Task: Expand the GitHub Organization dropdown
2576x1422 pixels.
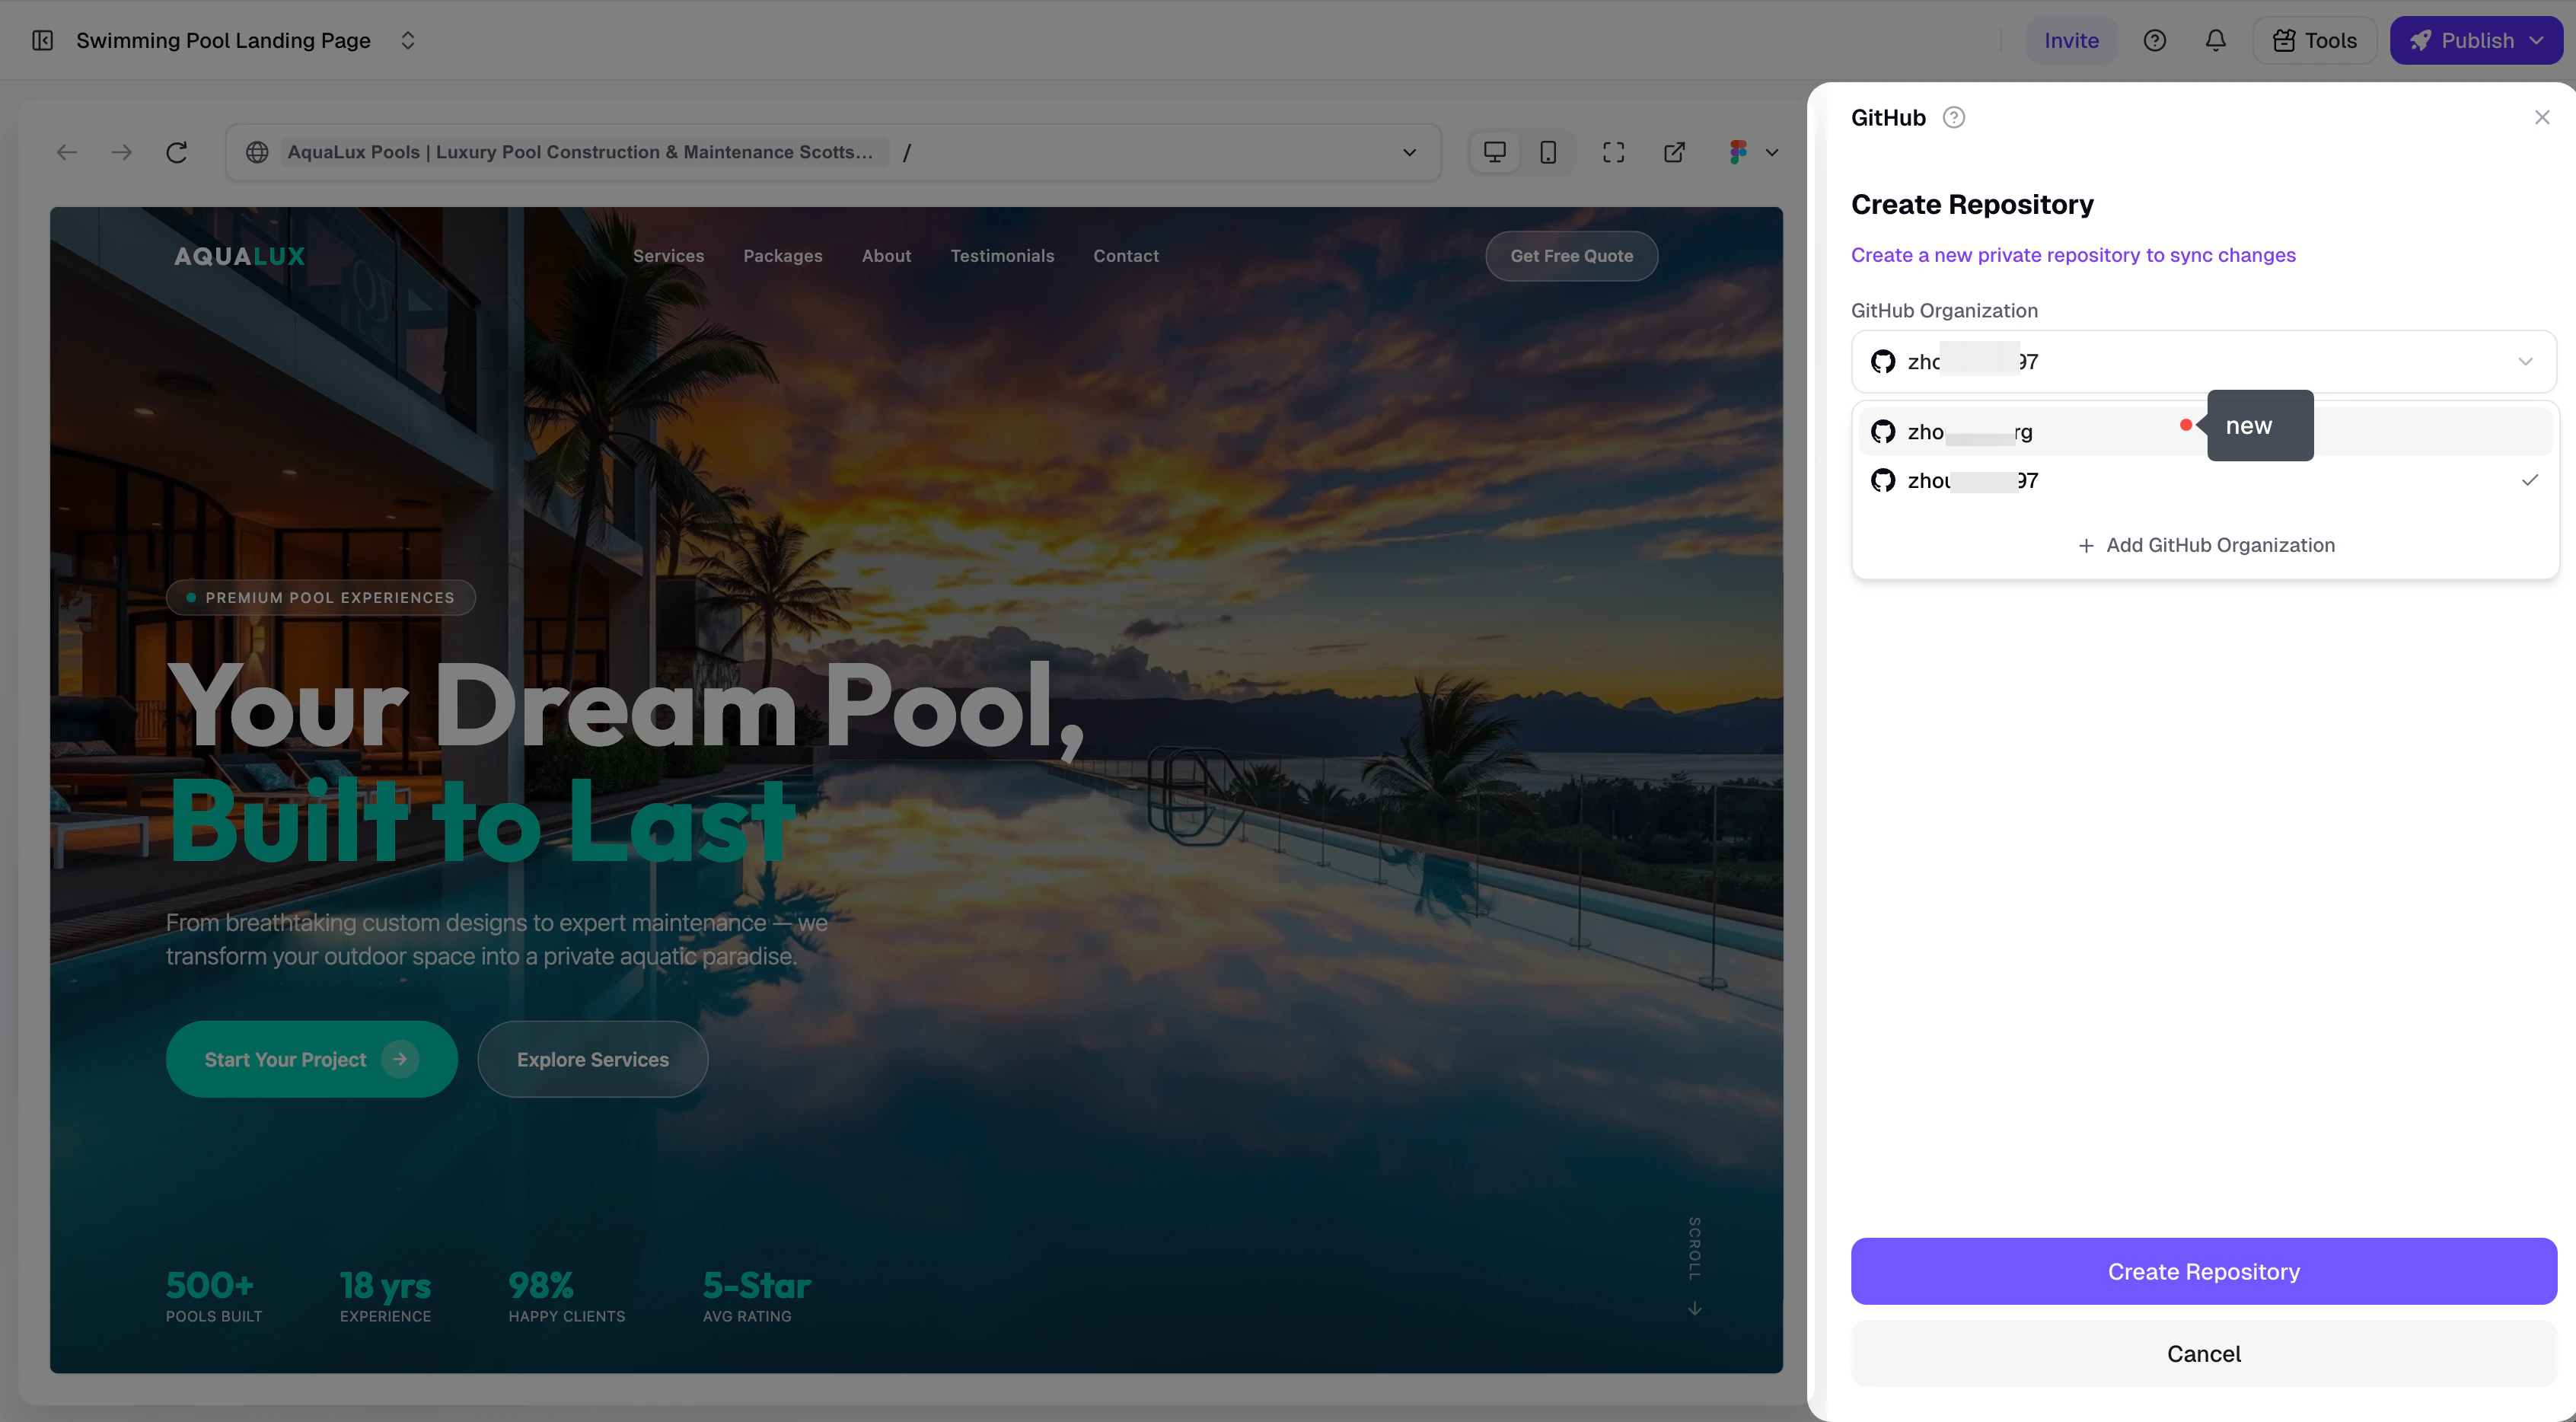Action: pyautogui.click(x=2203, y=361)
